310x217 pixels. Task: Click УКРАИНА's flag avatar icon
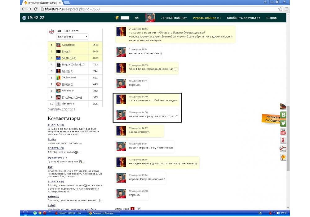[58, 77]
